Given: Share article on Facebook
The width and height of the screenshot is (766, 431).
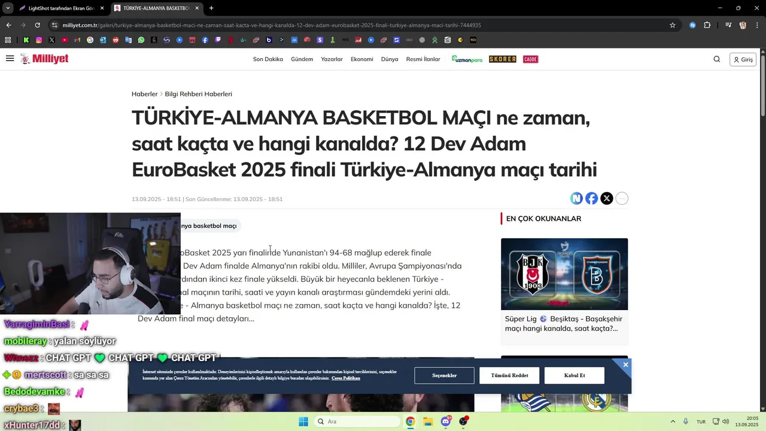Looking at the screenshot, I should 591,199.
